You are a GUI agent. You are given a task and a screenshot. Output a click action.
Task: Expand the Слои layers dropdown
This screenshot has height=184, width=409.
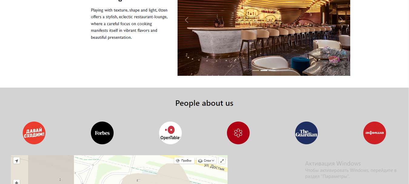206,161
